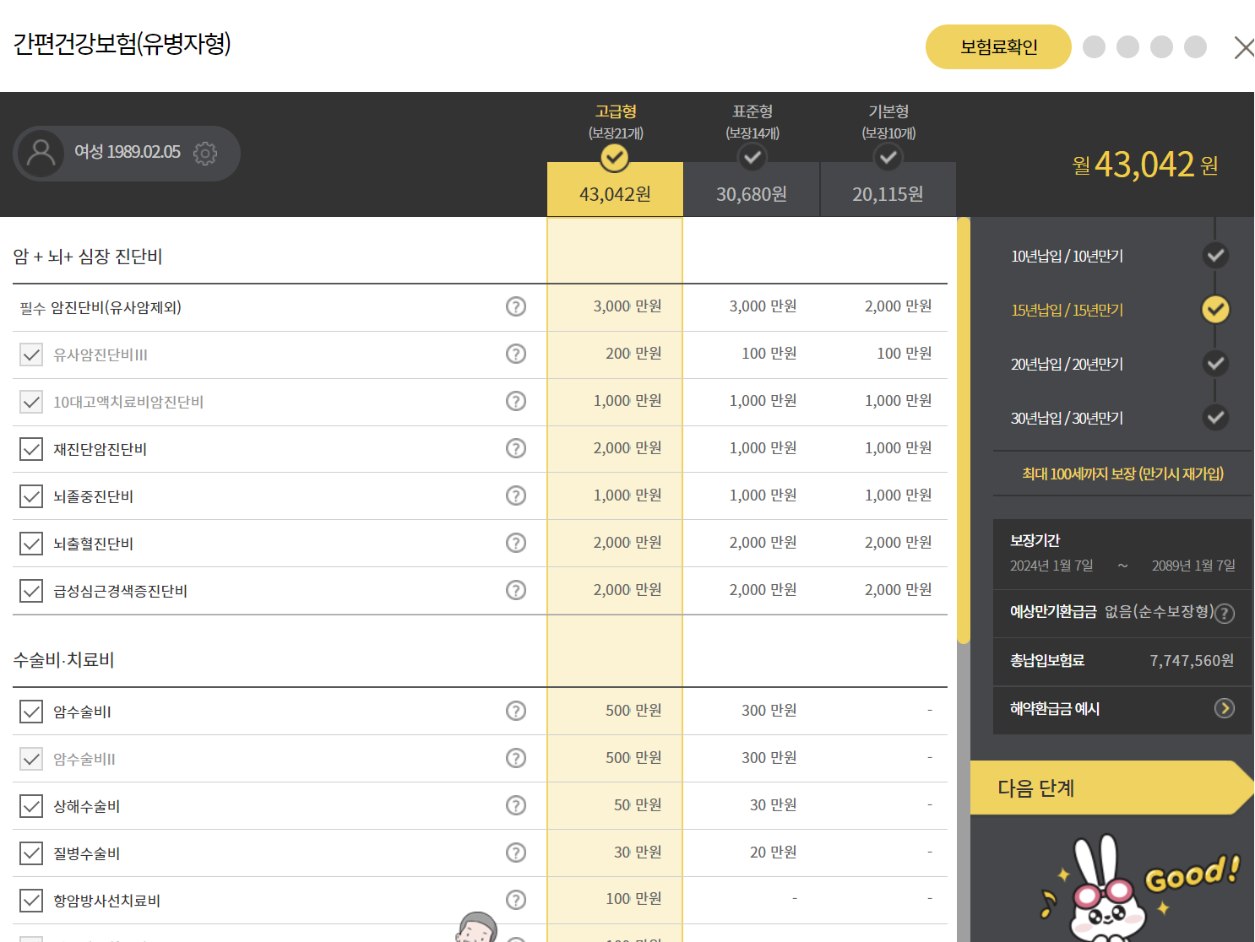1255x942 pixels.
Task: Uncheck the 뇌출혈진단비 checkbox
Action: [x=31, y=544]
